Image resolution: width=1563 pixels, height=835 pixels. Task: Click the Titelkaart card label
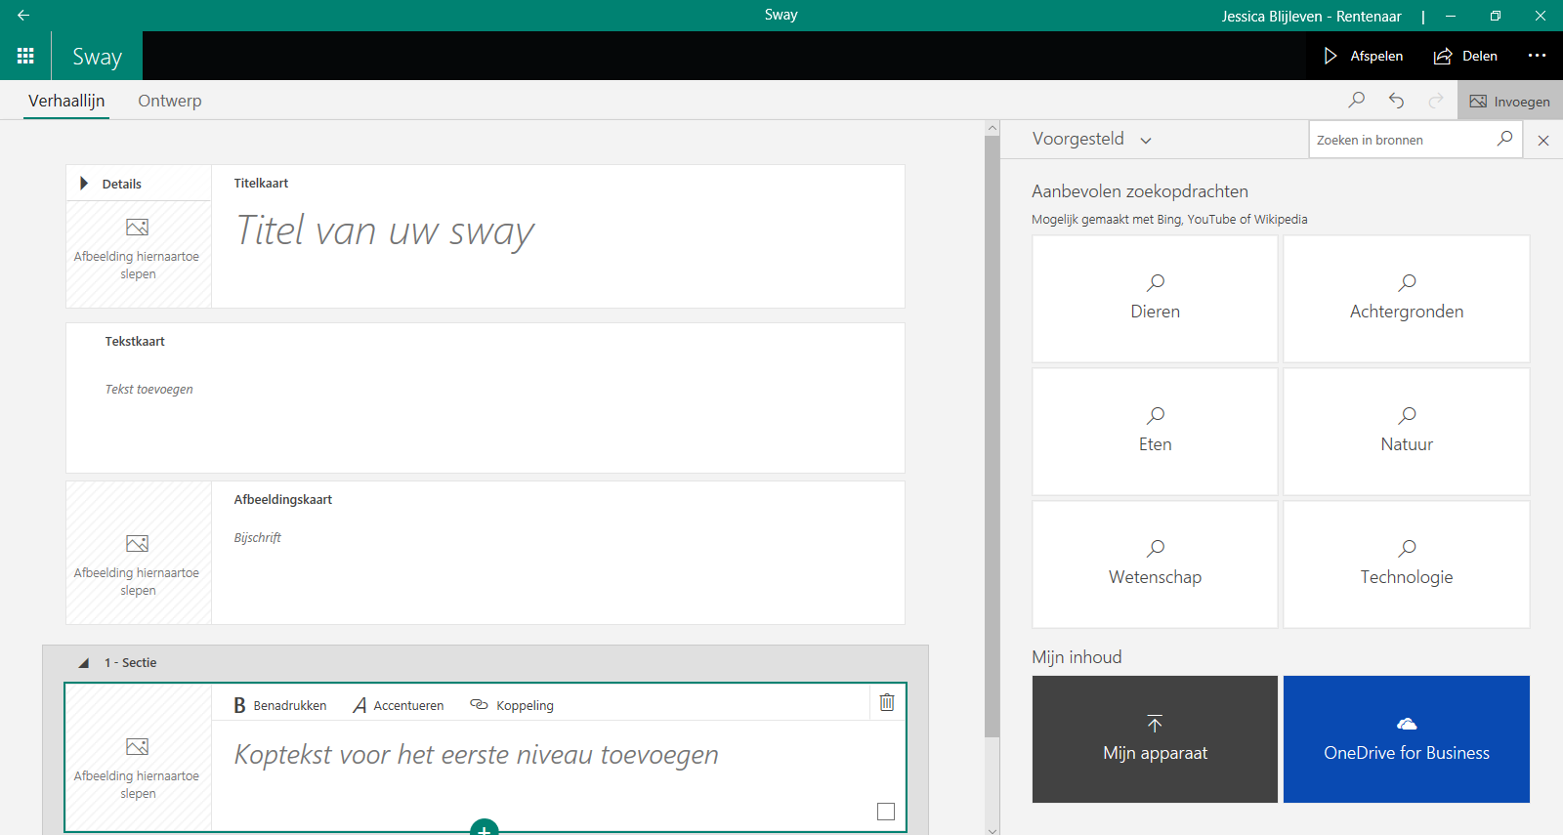pos(261,183)
